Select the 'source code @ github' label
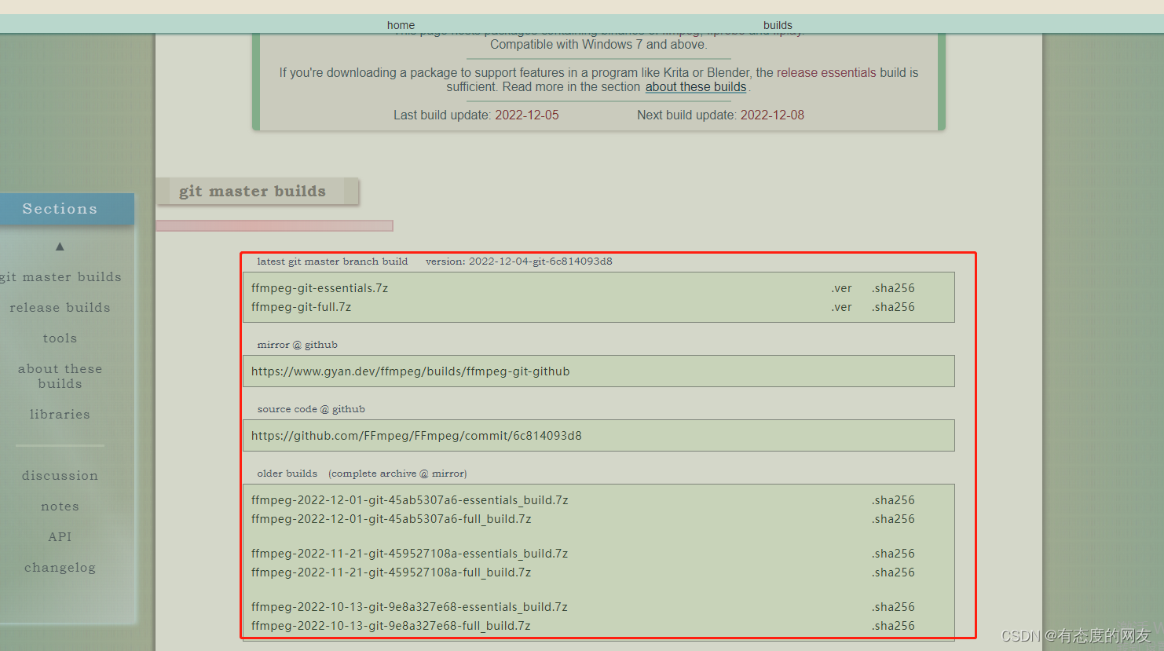Screen dimensions: 1164x651 click(x=311, y=409)
